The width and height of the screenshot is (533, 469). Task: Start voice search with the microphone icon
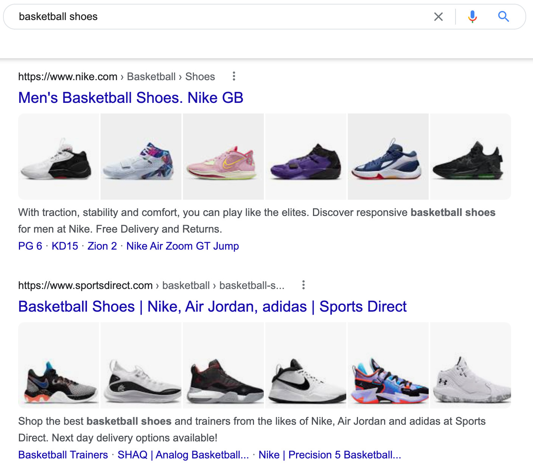pos(472,17)
